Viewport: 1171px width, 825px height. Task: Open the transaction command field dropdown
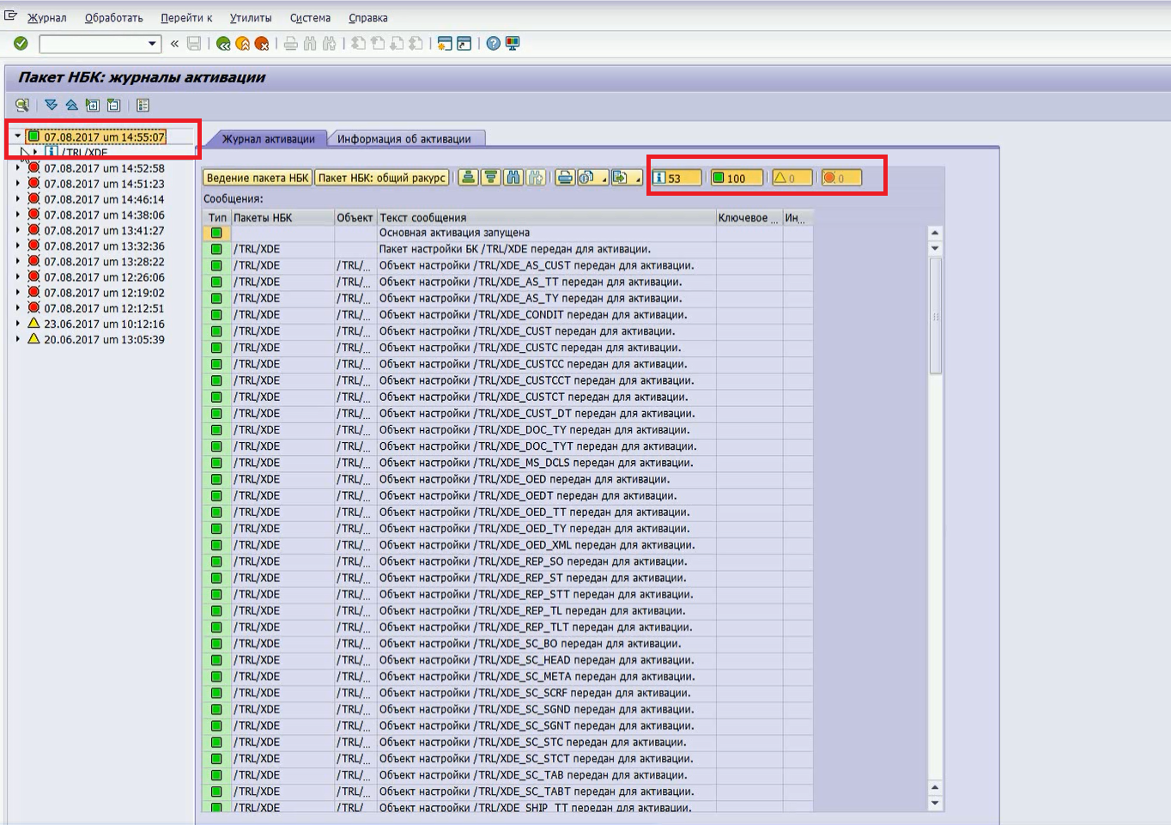152,44
